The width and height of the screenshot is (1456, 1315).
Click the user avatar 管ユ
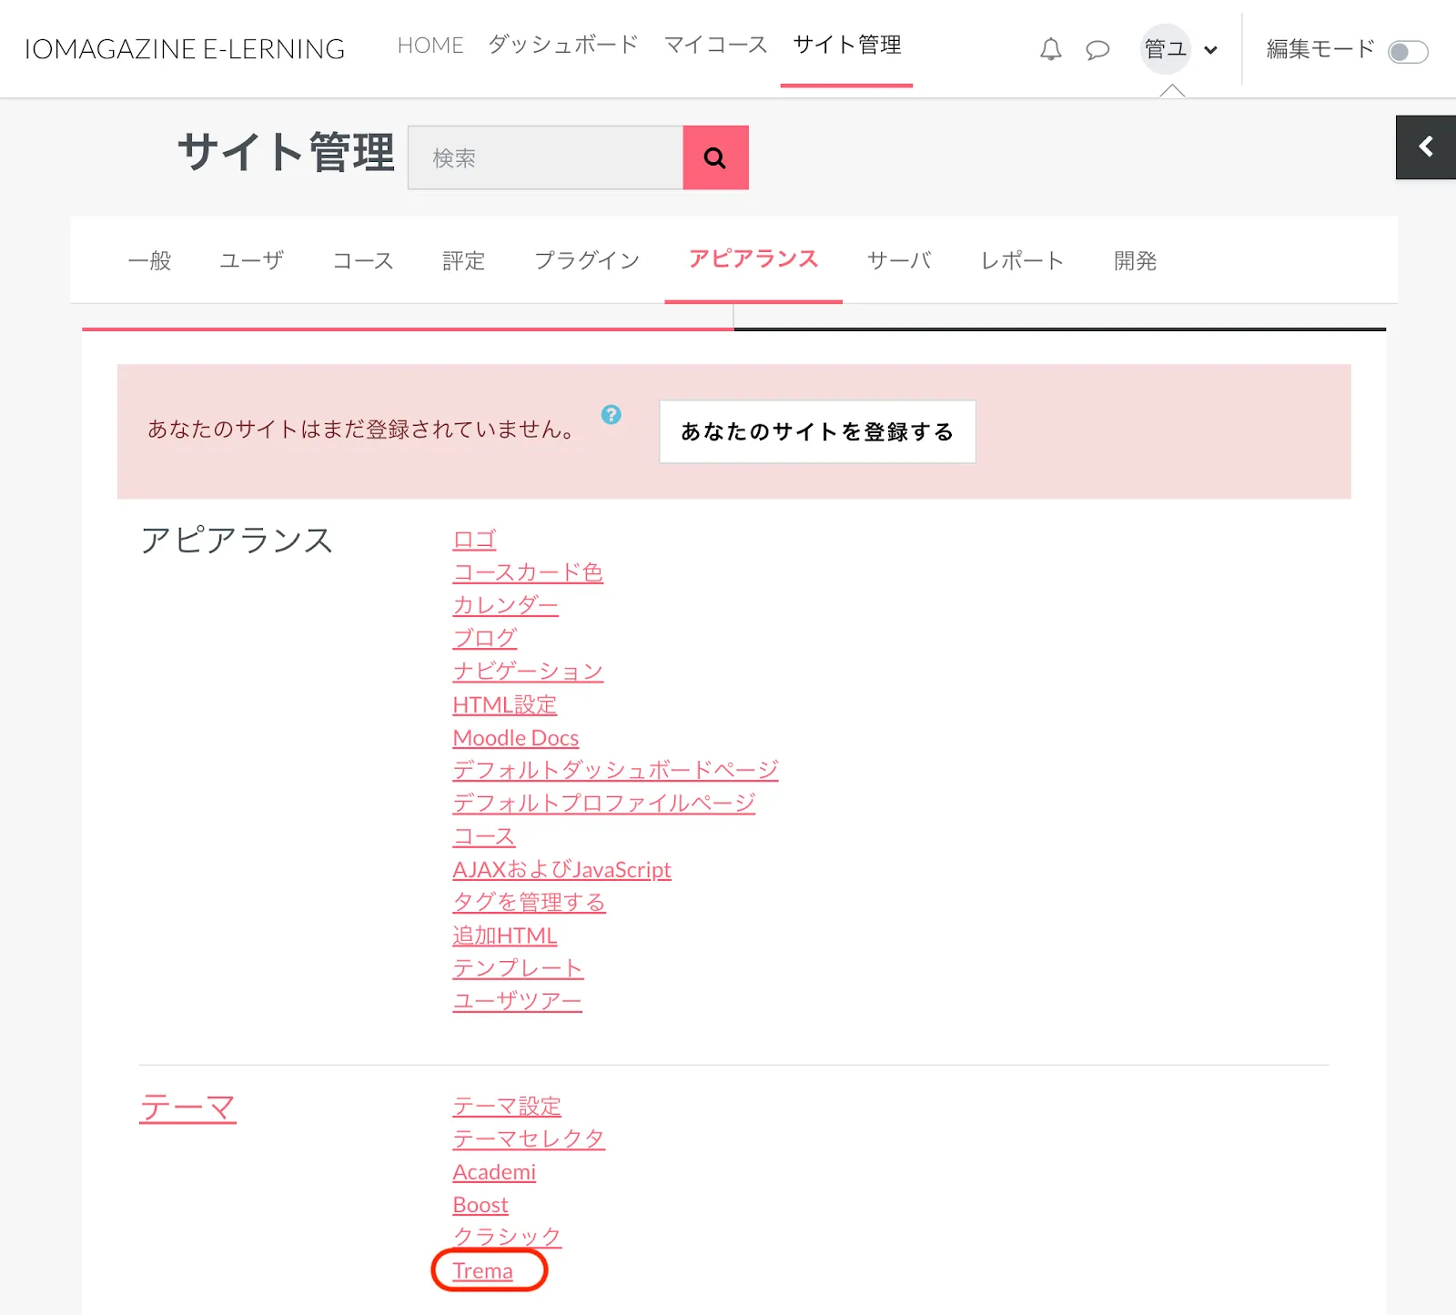pos(1165,49)
